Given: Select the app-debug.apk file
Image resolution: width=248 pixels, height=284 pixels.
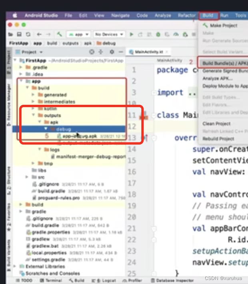Looking at the screenshot, I should point(80,136).
